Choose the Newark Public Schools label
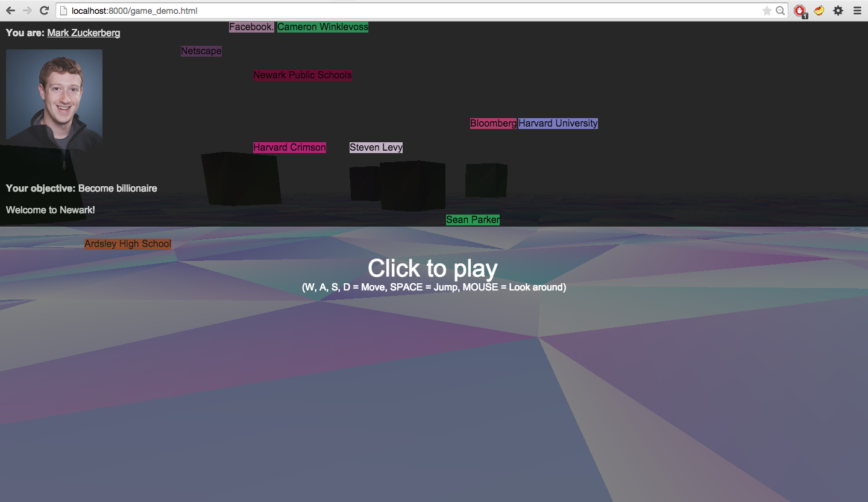The height and width of the screenshot is (502, 868). tap(302, 75)
